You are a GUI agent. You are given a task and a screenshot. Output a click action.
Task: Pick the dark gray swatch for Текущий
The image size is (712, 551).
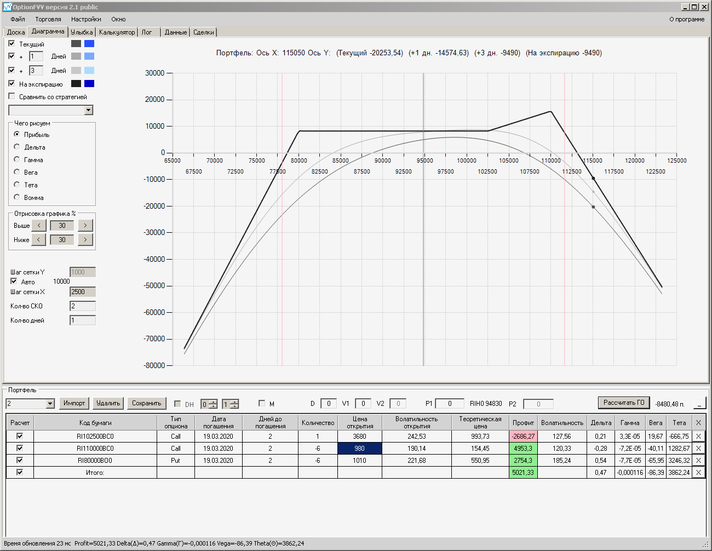(76, 43)
